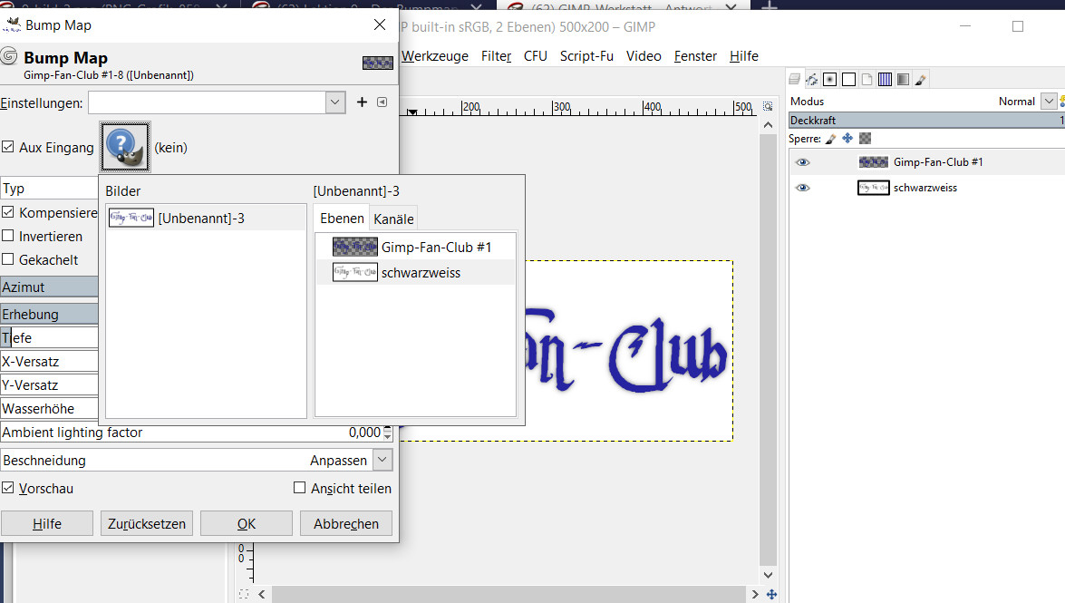The width and height of the screenshot is (1065, 603).
Task: Open the layer Modus Normal dropdown
Action: pos(1050,102)
